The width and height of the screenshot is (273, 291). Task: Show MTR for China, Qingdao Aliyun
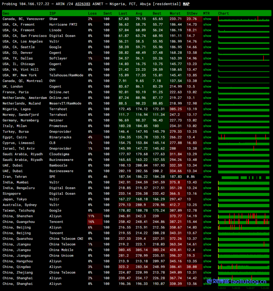point(207,267)
